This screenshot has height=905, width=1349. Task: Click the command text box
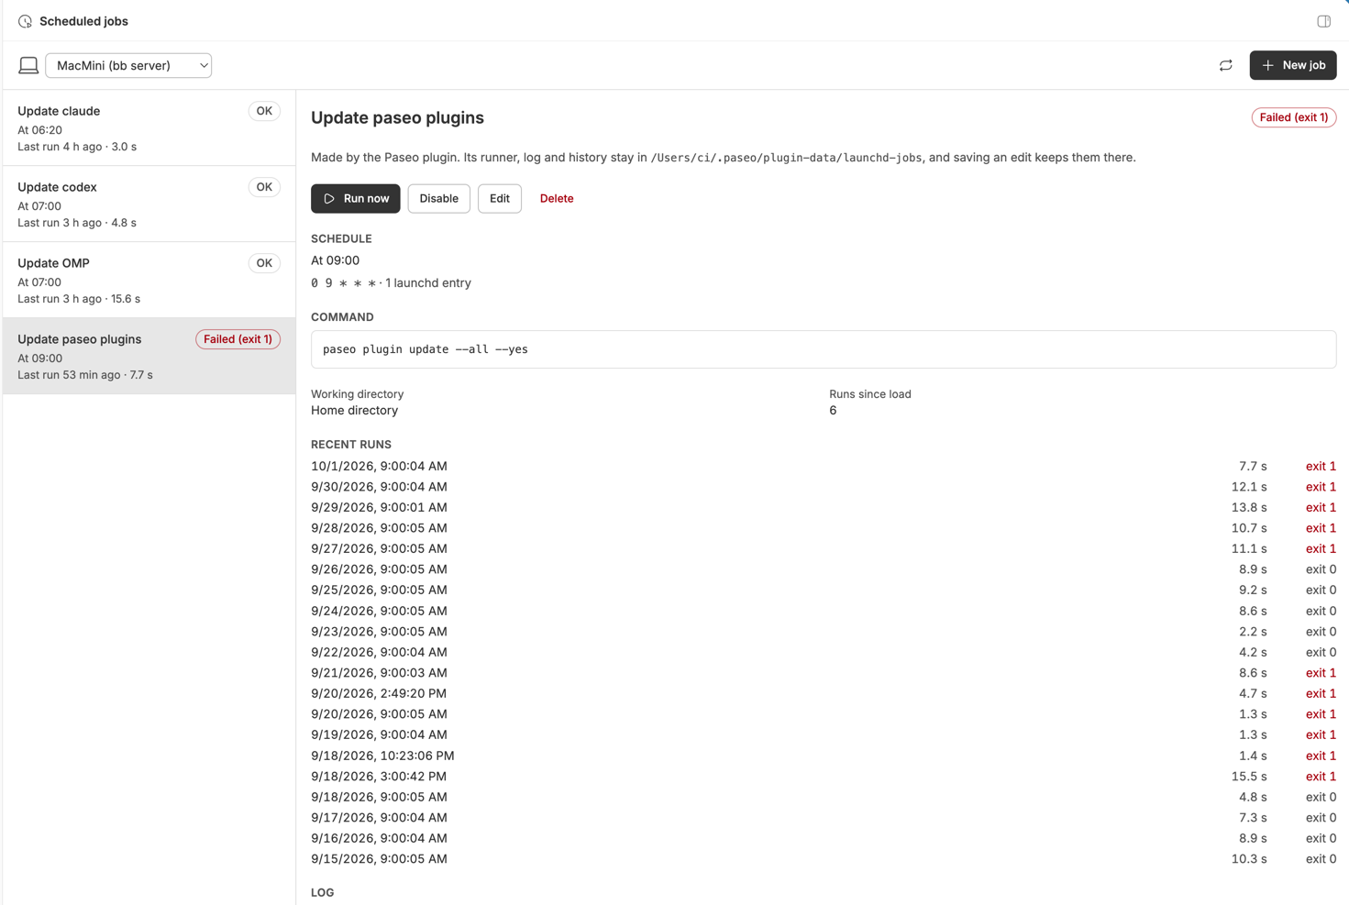[x=823, y=349]
